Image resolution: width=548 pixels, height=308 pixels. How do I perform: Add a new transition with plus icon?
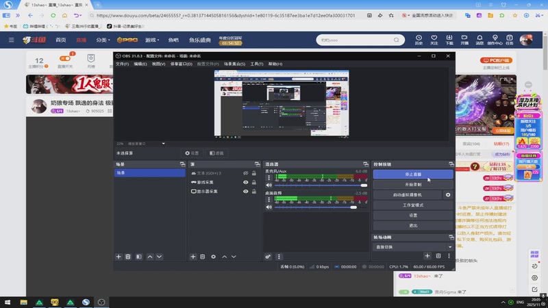427,256
